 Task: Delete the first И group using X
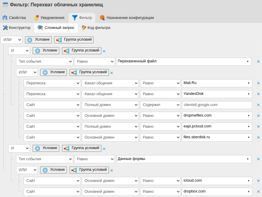tap(104, 51)
